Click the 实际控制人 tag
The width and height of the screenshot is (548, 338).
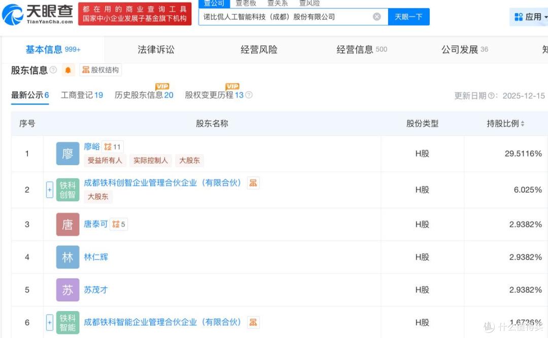151,160
